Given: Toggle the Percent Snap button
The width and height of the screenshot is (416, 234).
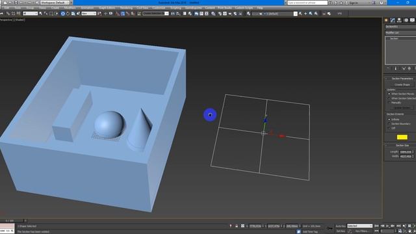Looking at the screenshot, I should pyautogui.click(x=127, y=13).
